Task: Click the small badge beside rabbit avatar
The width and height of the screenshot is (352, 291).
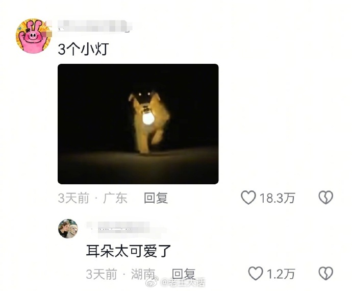Action: [48, 34]
